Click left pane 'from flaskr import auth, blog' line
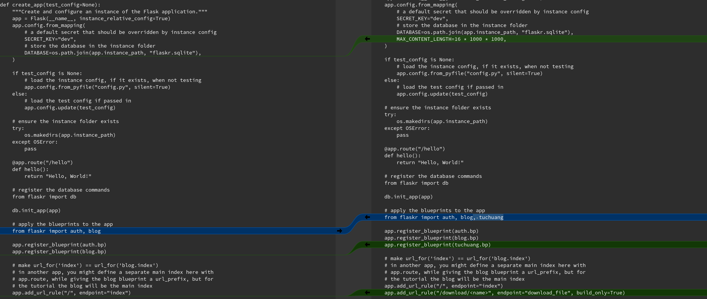 [56, 231]
